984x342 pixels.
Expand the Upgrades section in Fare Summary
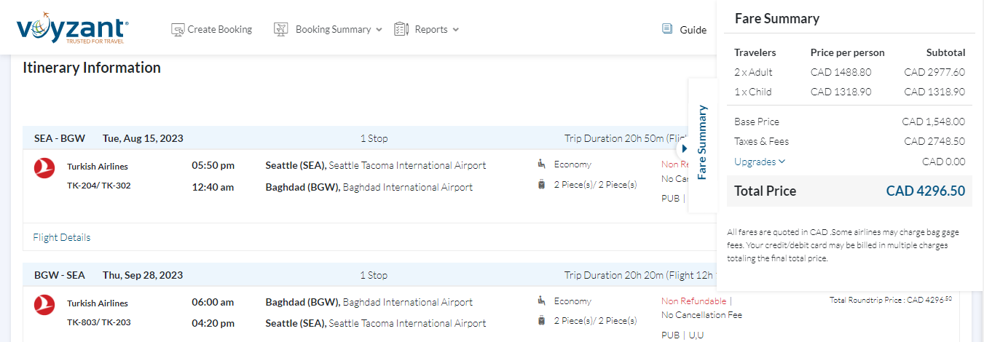(x=760, y=162)
